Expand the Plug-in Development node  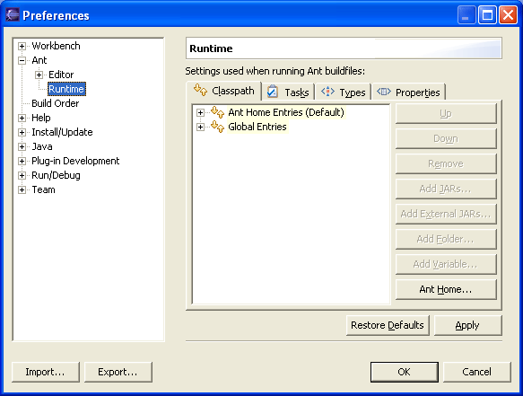tap(22, 161)
